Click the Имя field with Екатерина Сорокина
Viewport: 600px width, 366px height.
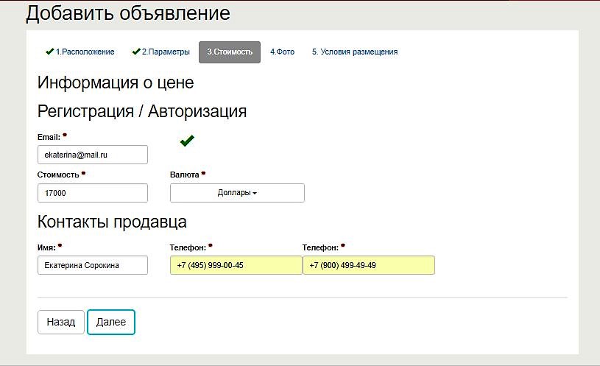[x=93, y=265]
